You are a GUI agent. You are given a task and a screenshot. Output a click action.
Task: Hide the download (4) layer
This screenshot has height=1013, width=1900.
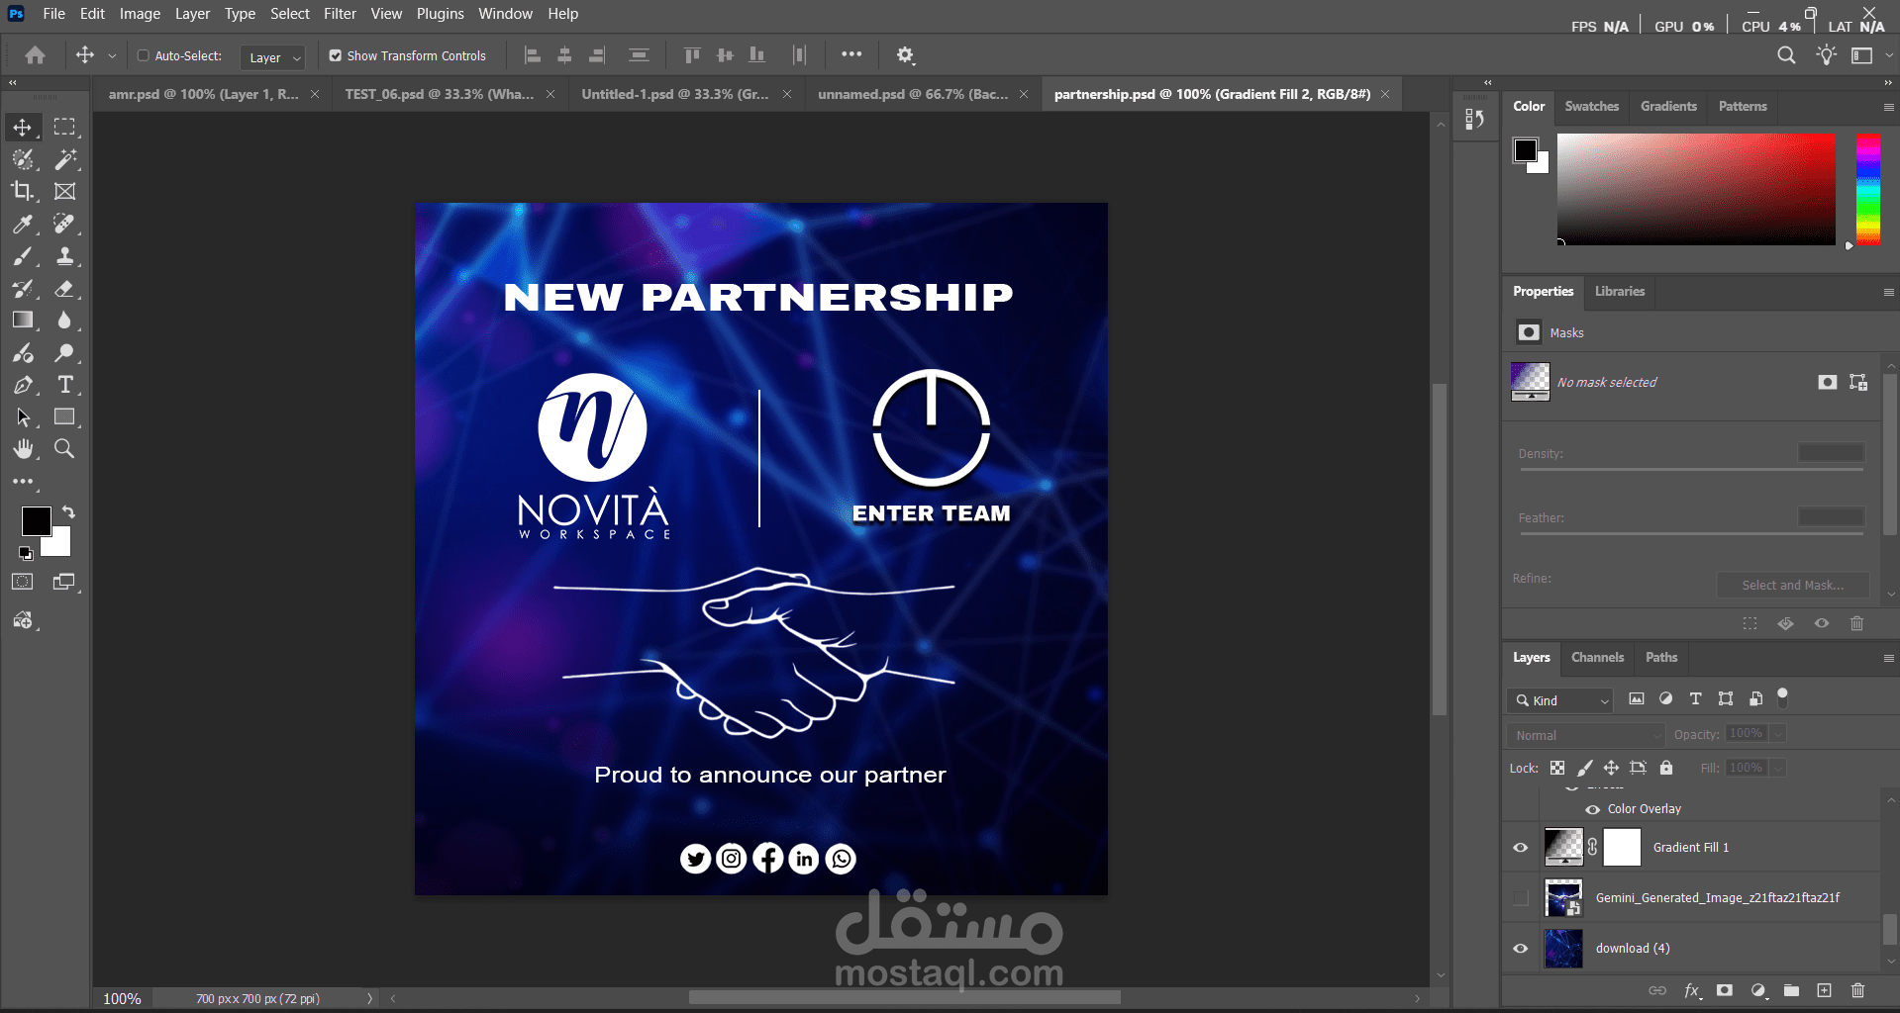click(1521, 949)
